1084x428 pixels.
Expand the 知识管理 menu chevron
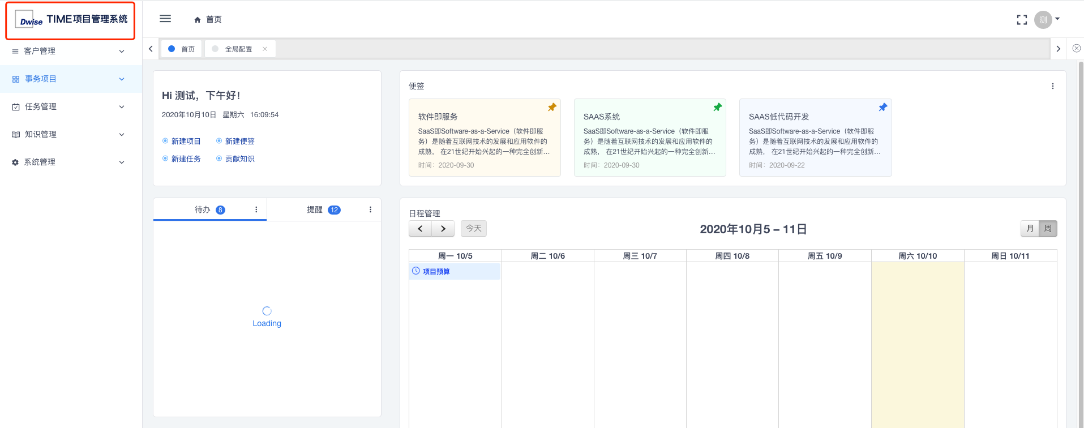(x=122, y=135)
